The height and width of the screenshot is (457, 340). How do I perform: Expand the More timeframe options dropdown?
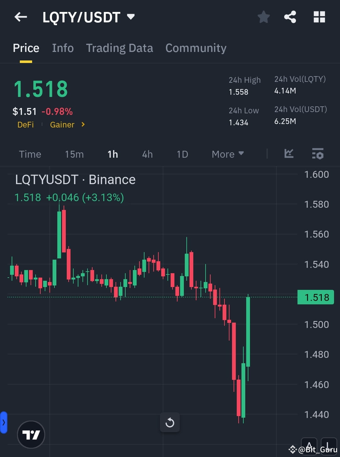pos(228,154)
